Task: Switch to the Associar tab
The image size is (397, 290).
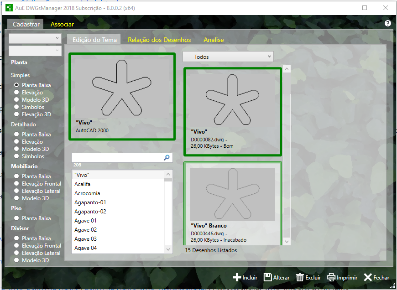Action: 62,24
